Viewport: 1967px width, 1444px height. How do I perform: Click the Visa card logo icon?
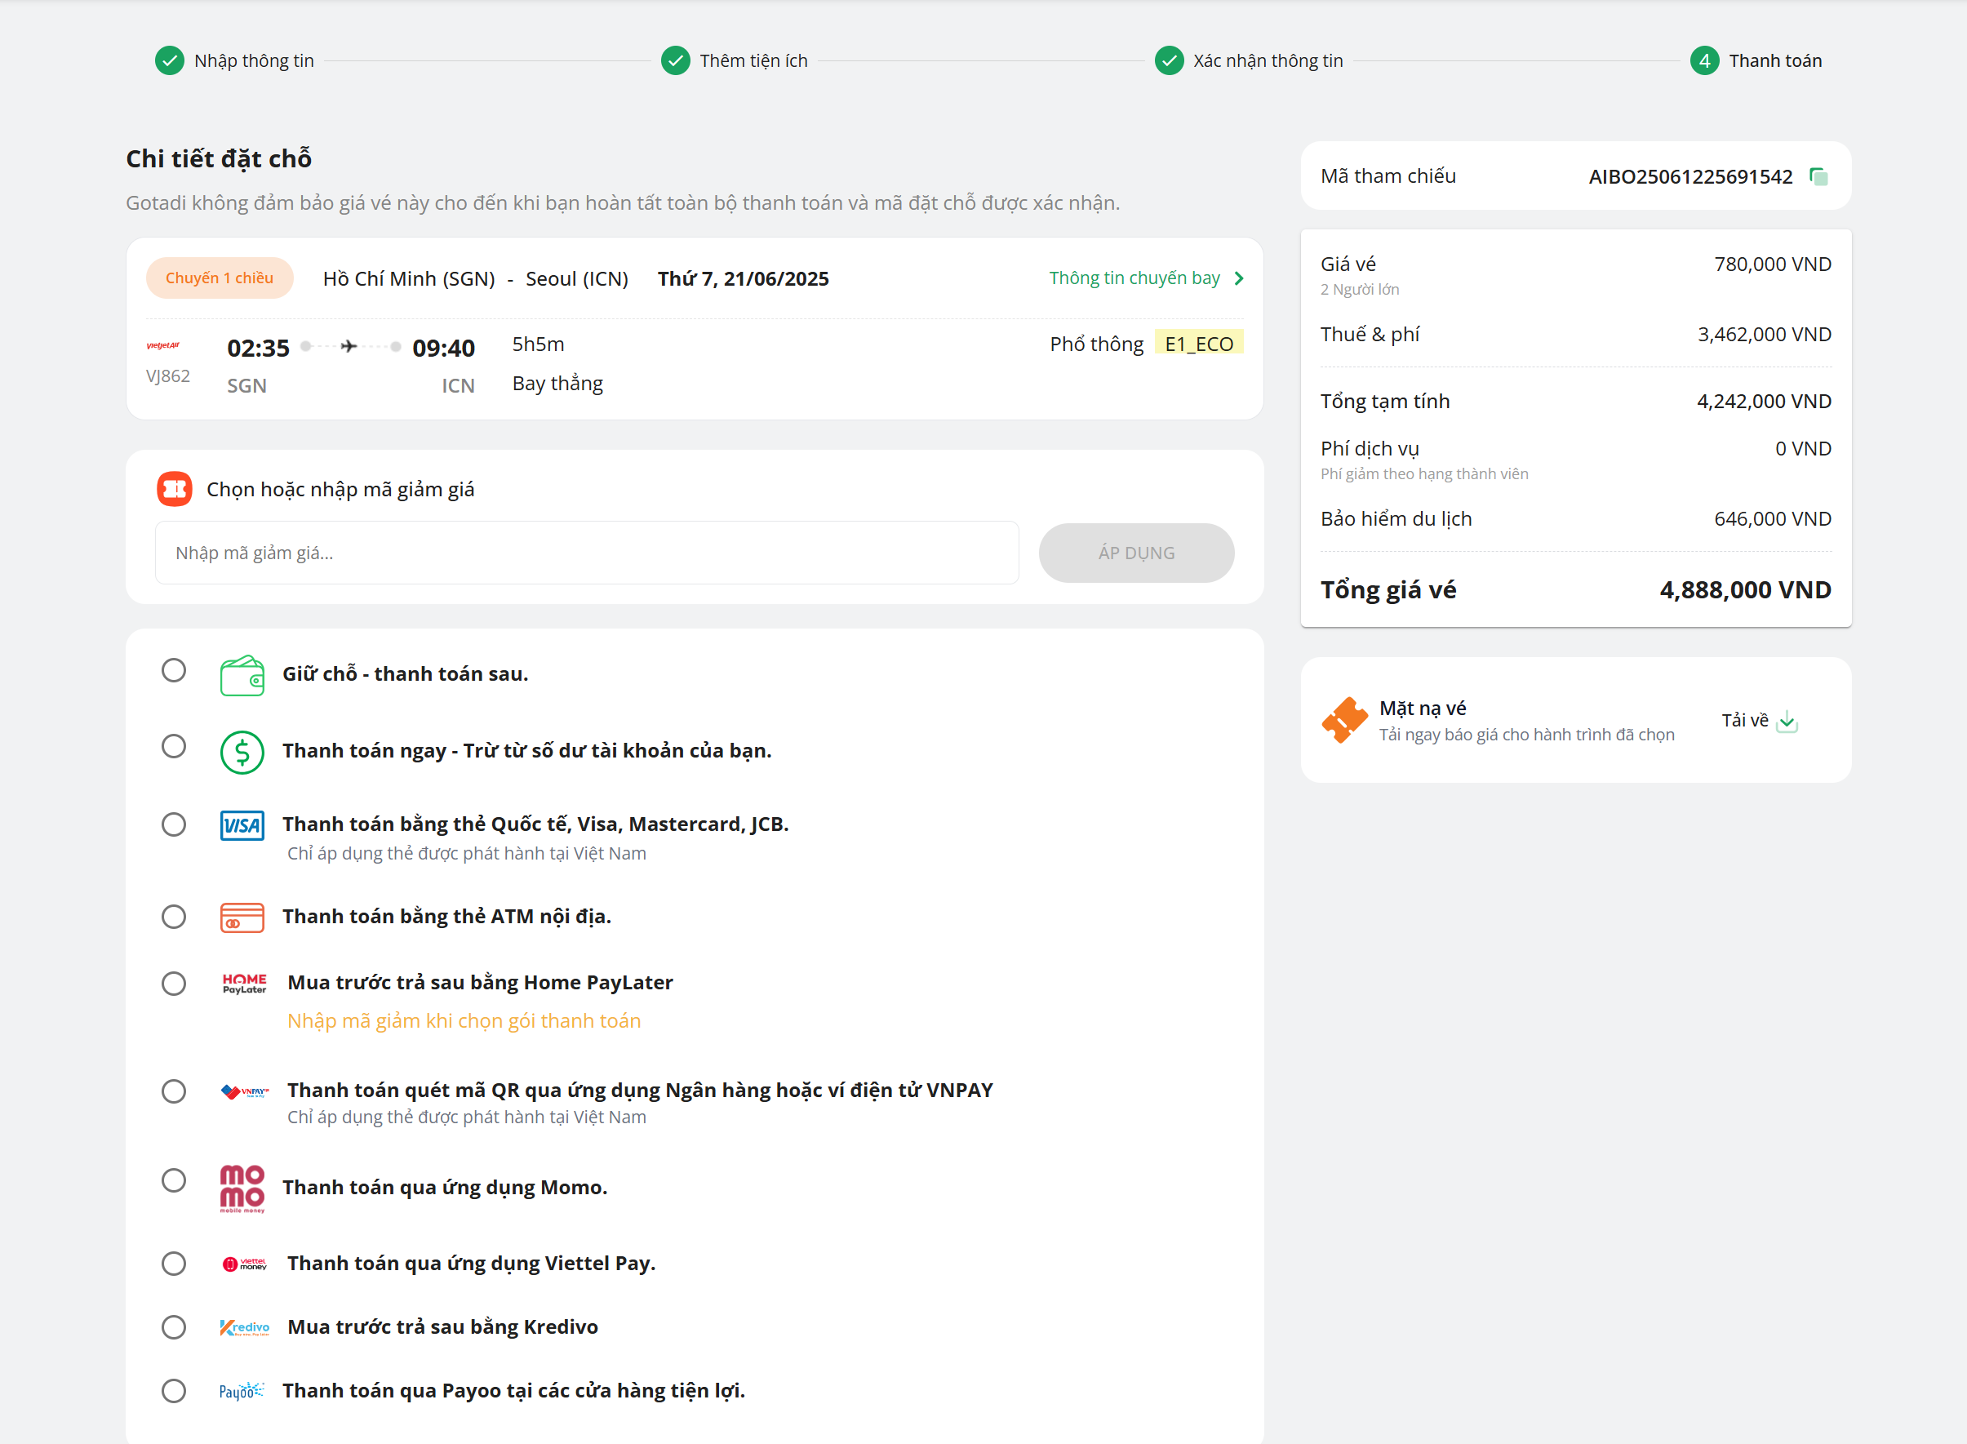[242, 825]
